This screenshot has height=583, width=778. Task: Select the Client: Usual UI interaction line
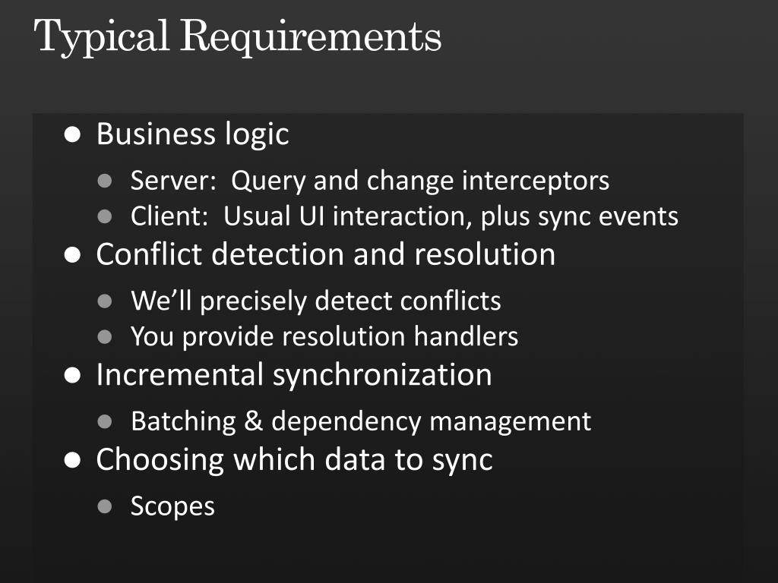click(x=404, y=217)
